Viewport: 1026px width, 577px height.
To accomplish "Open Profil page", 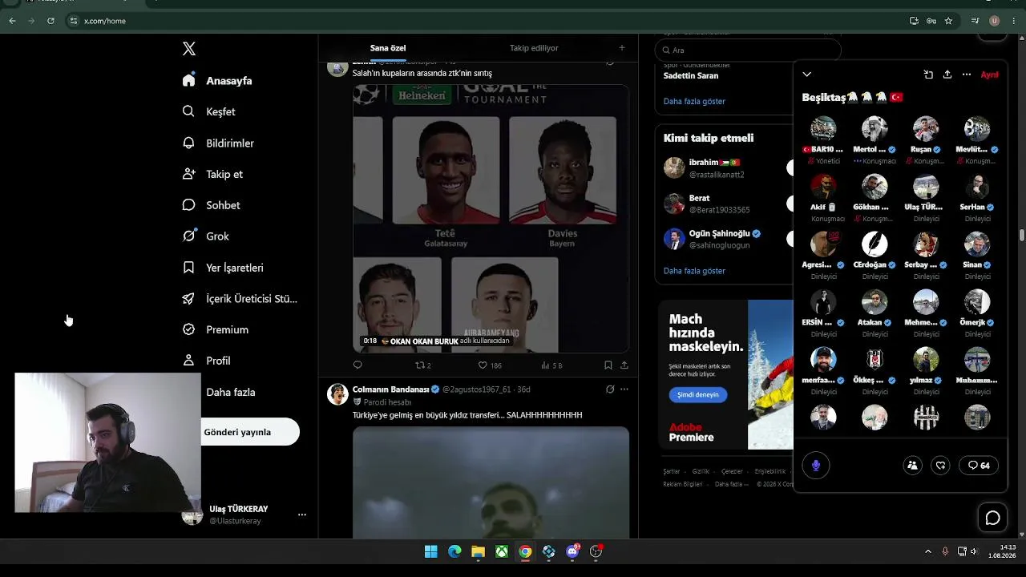I will tap(207, 361).
